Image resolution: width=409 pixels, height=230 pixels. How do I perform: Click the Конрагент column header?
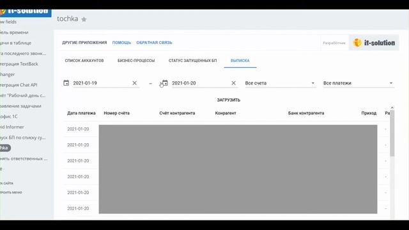(x=226, y=113)
